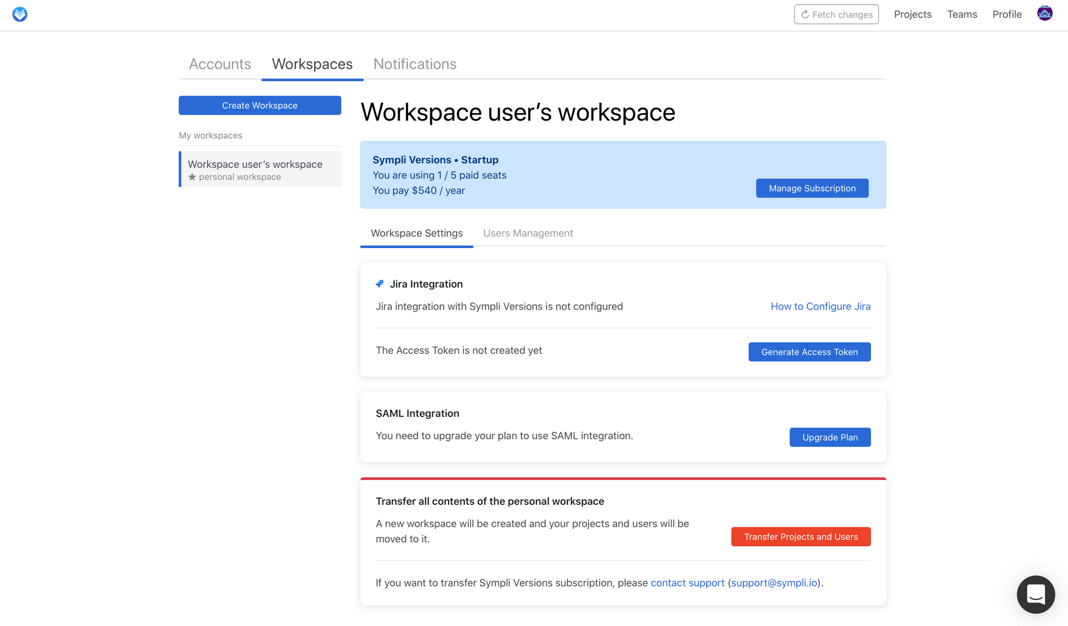Open the Profile page
This screenshot has height=626, width=1068.
point(1007,14)
